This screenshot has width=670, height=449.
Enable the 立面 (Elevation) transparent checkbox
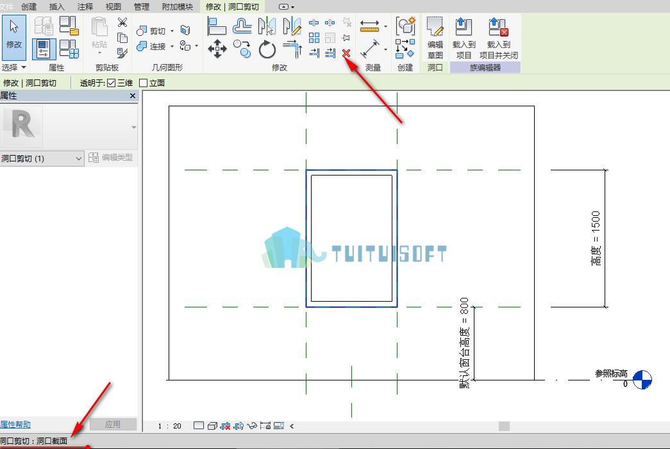(x=144, y=83)
